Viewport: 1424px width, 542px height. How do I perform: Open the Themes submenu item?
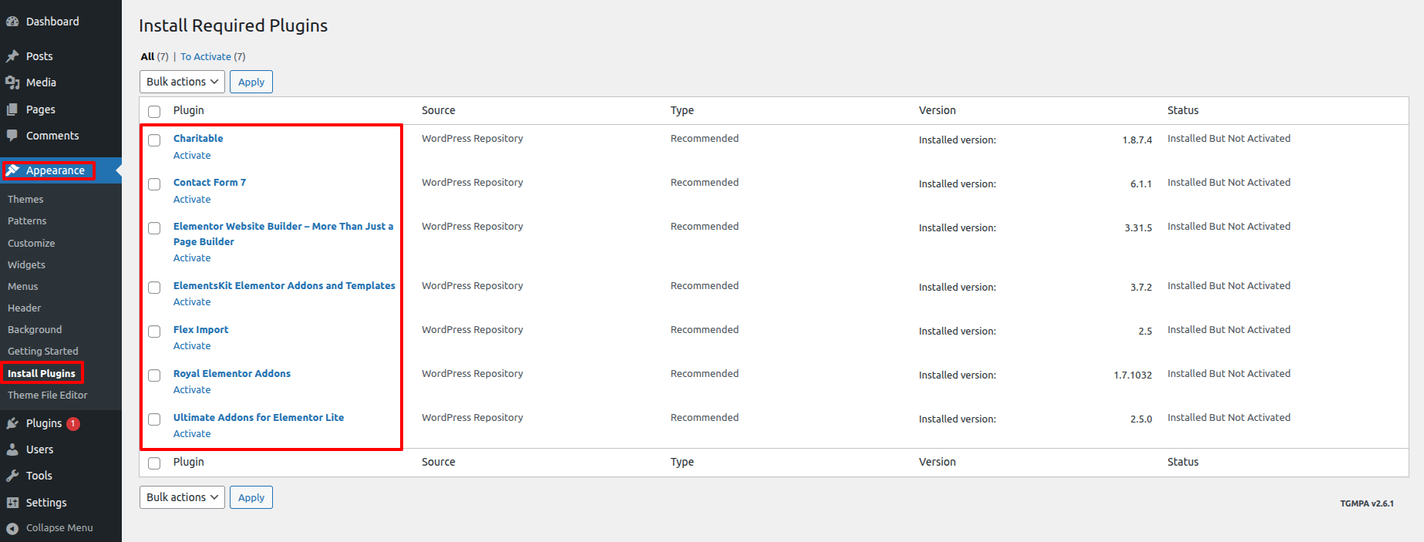click(x=25, y=199)
